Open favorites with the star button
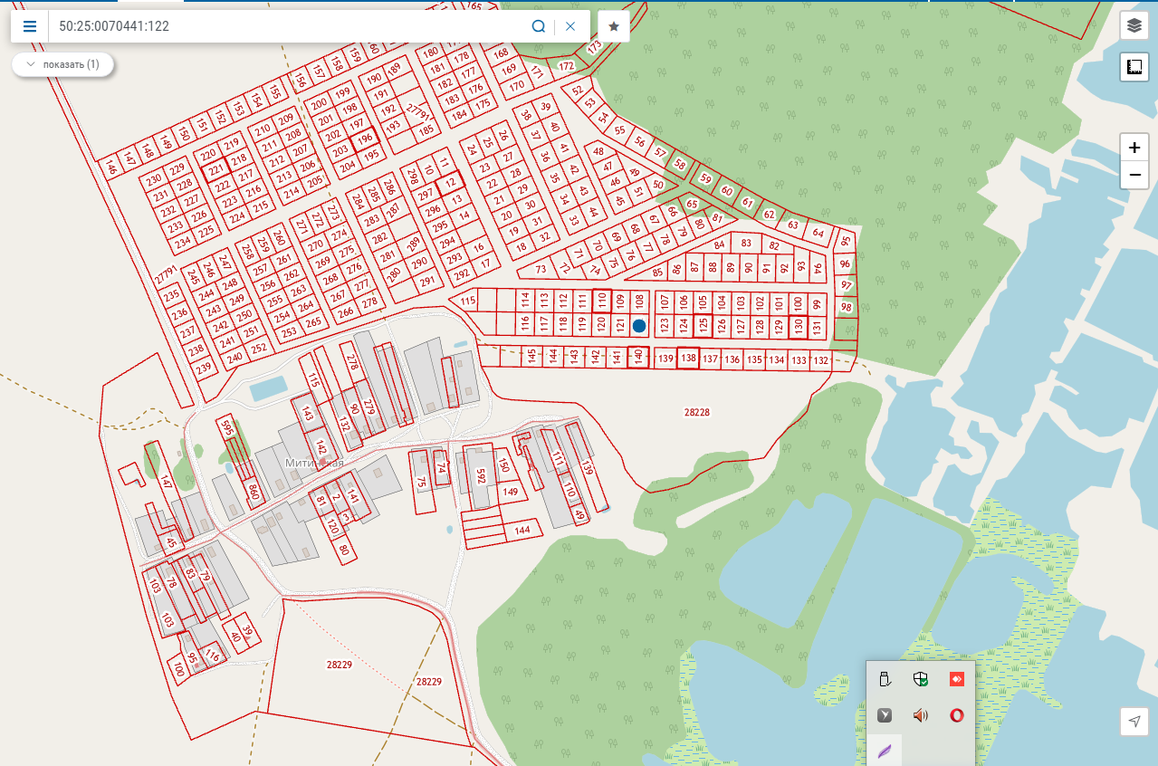 614,26
